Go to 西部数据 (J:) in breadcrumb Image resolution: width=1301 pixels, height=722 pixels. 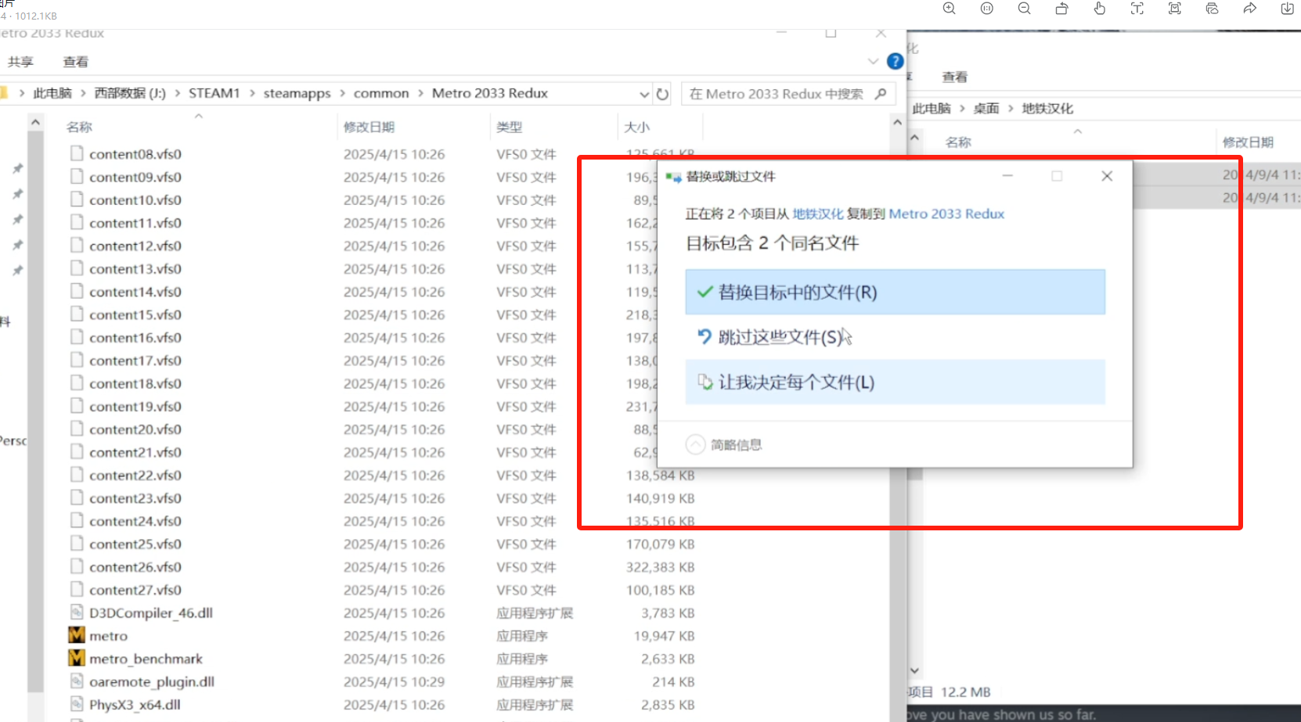click(130, 93)
